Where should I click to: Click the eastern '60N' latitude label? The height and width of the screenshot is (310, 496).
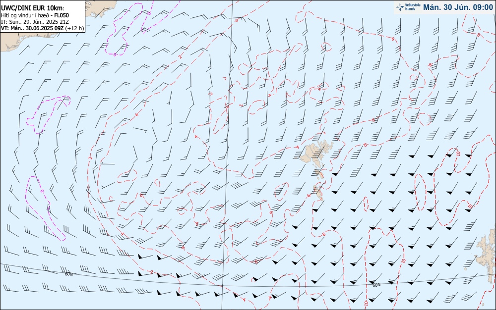coord(376,285)
